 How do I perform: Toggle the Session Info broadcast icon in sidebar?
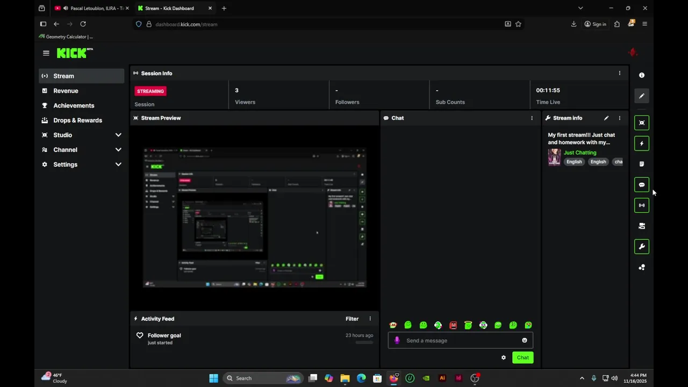tap(641, 205)
